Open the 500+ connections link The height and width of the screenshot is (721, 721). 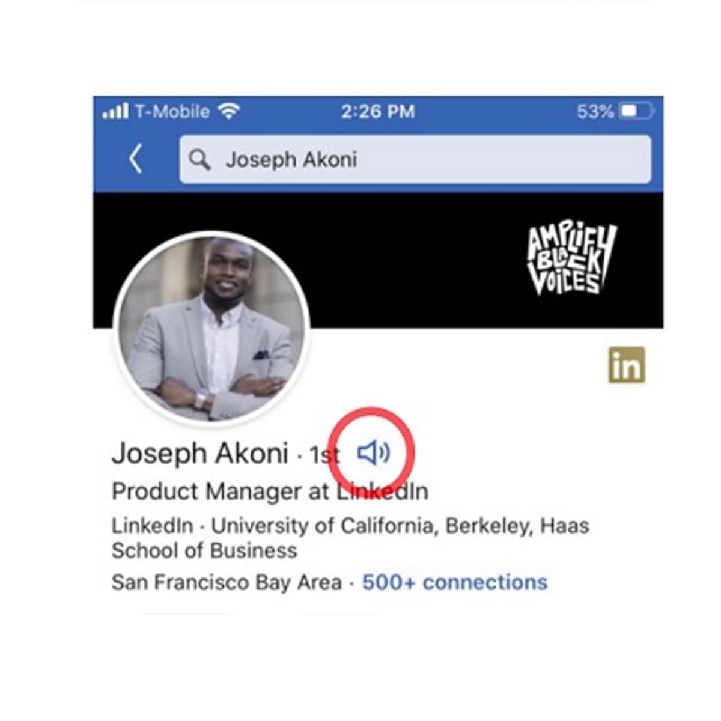tap(455, 582)
